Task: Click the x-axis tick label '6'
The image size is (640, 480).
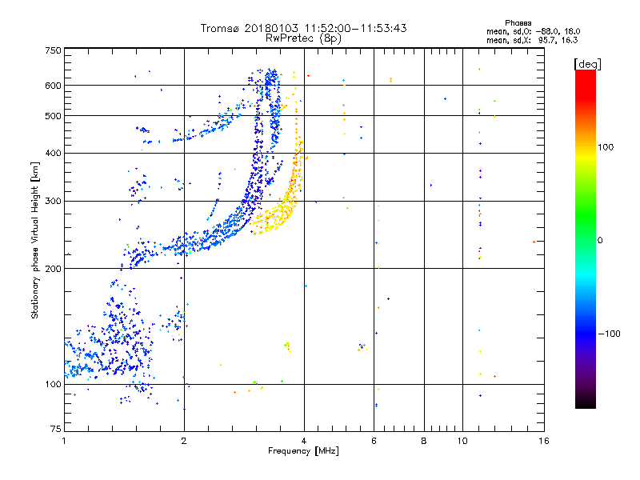Action: point(374,441)
